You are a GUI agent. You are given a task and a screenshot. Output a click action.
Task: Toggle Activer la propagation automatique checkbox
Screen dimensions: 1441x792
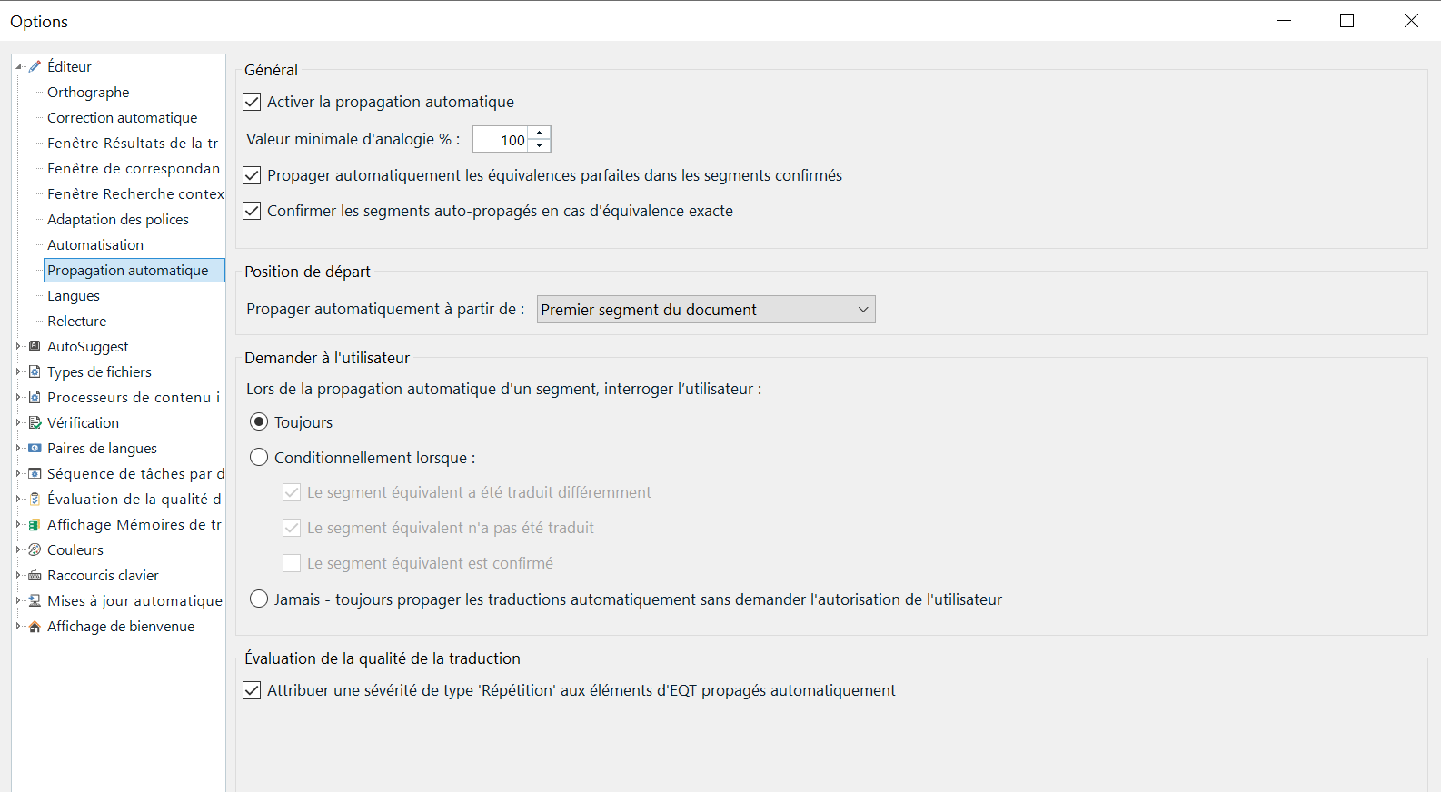click(x=253, y=102)
